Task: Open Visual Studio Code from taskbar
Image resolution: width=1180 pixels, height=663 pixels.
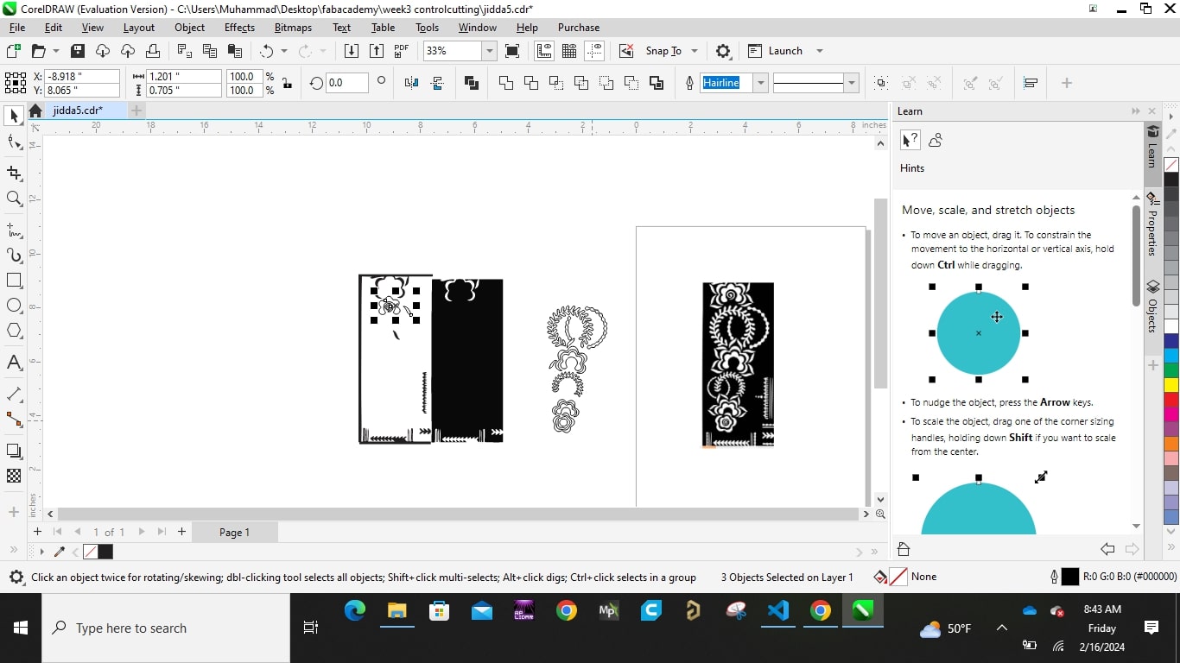Action: click(777, 611)
